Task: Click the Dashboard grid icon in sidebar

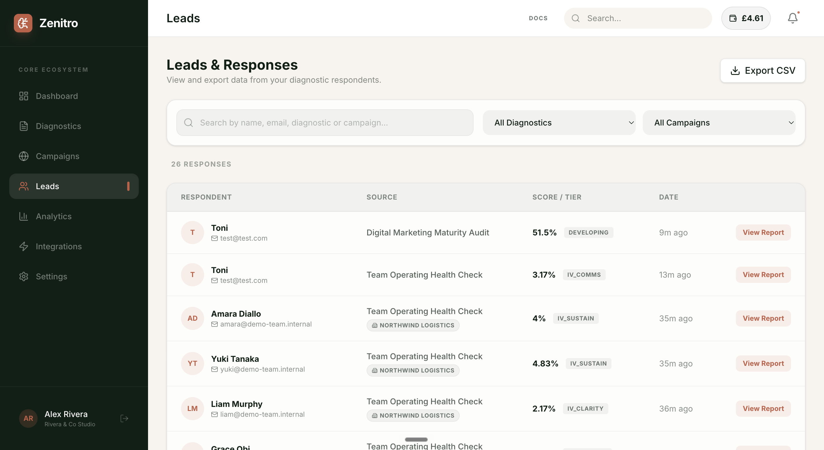Action: click(24, 96)
